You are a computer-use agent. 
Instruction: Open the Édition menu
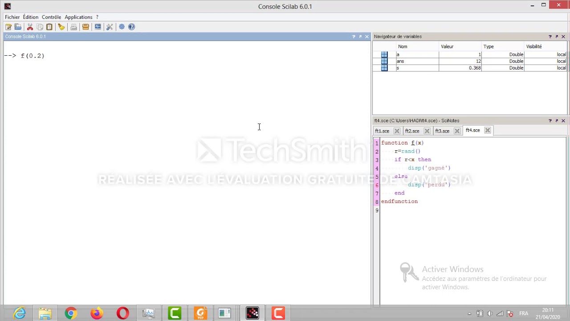[31, 17]
